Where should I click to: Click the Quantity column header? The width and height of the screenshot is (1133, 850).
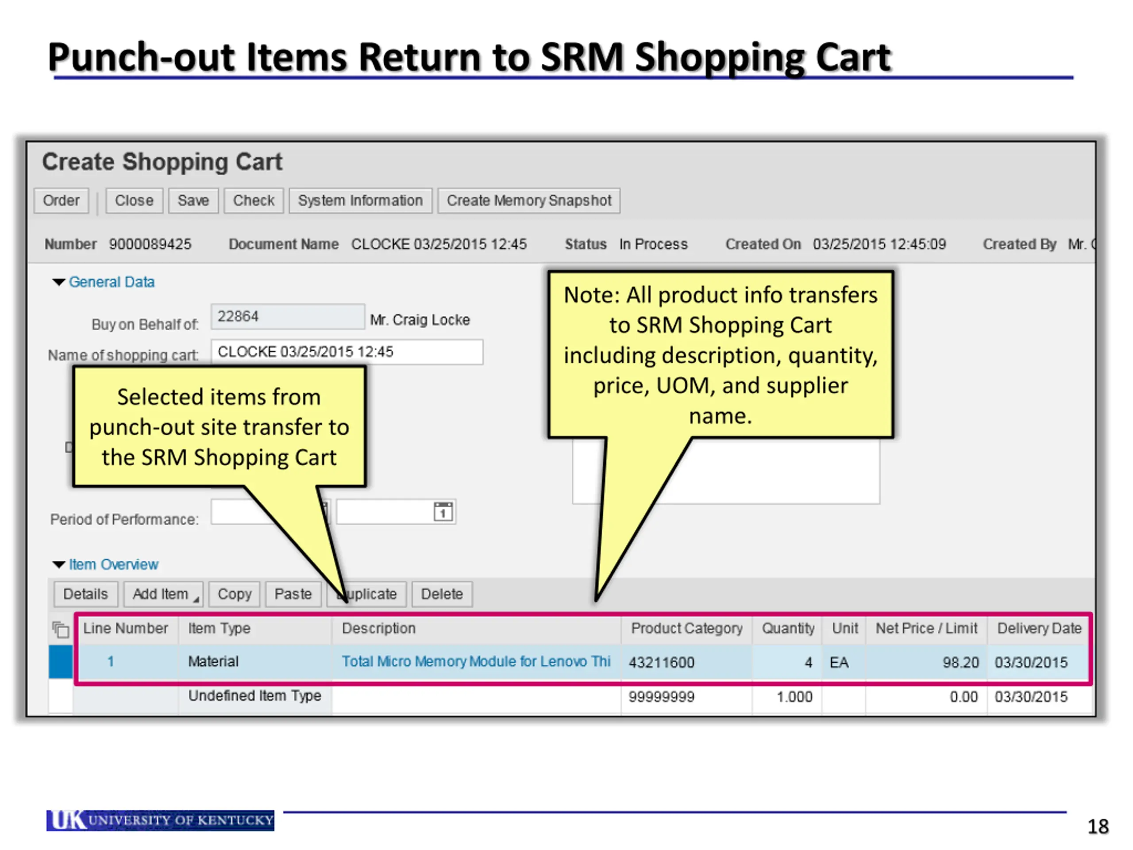787,629
